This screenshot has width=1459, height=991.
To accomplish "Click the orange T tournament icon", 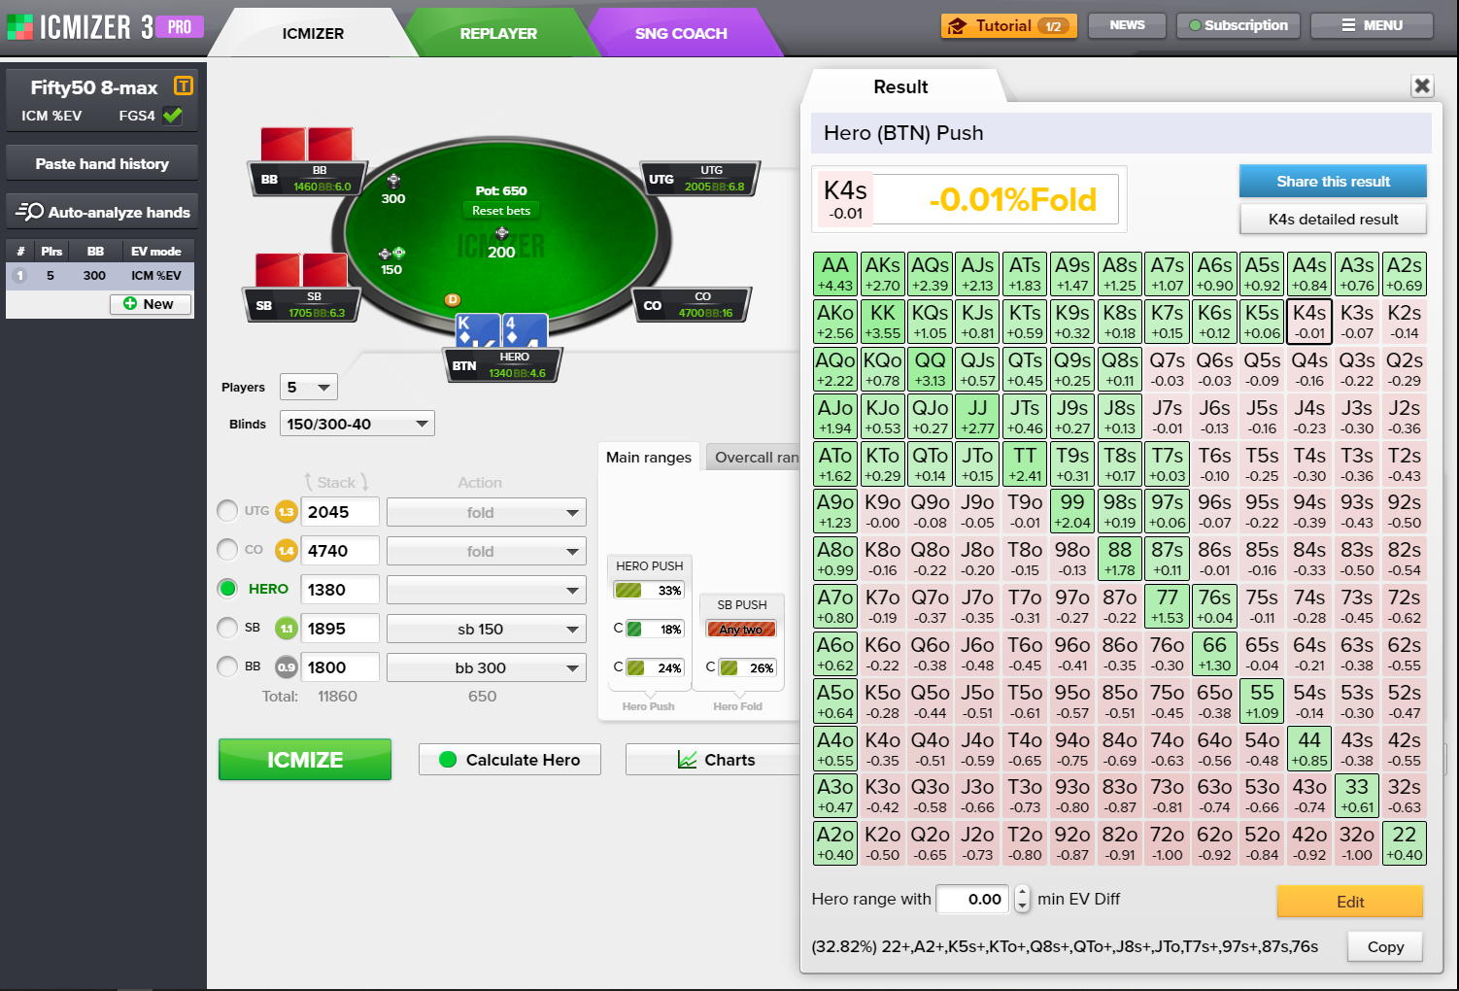I will pos(183,85).
